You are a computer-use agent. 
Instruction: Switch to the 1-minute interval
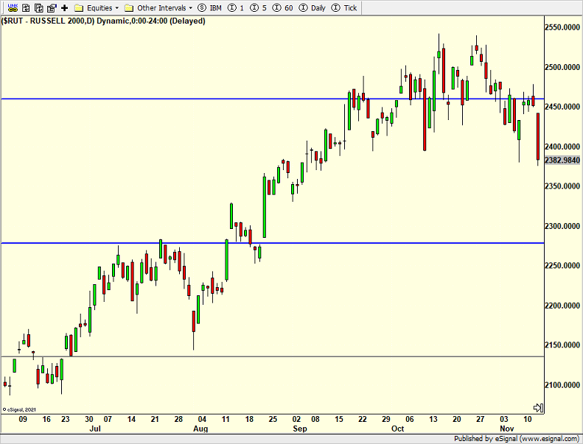pos(236,7)
